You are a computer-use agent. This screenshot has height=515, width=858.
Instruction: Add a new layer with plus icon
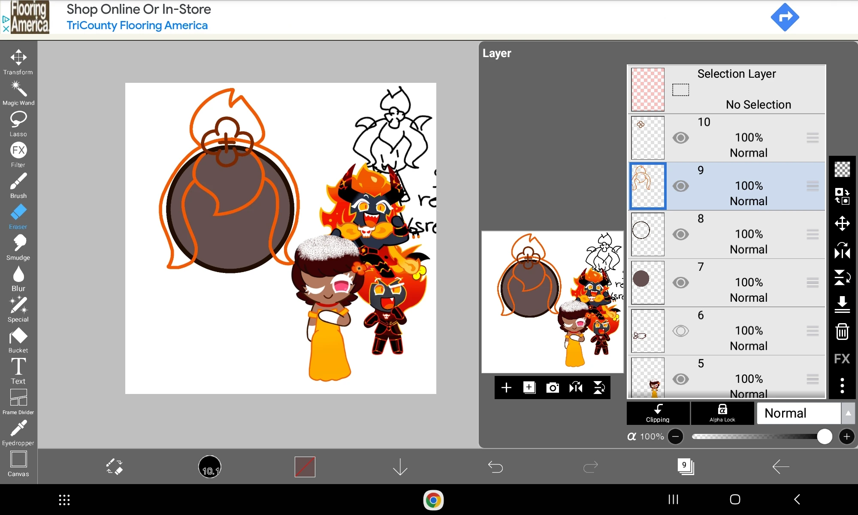coord(506,388)
